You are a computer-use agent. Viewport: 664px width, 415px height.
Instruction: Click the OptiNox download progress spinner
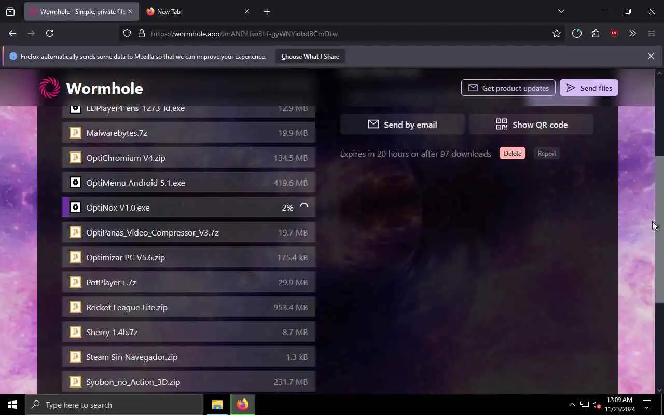coord(304,207)
